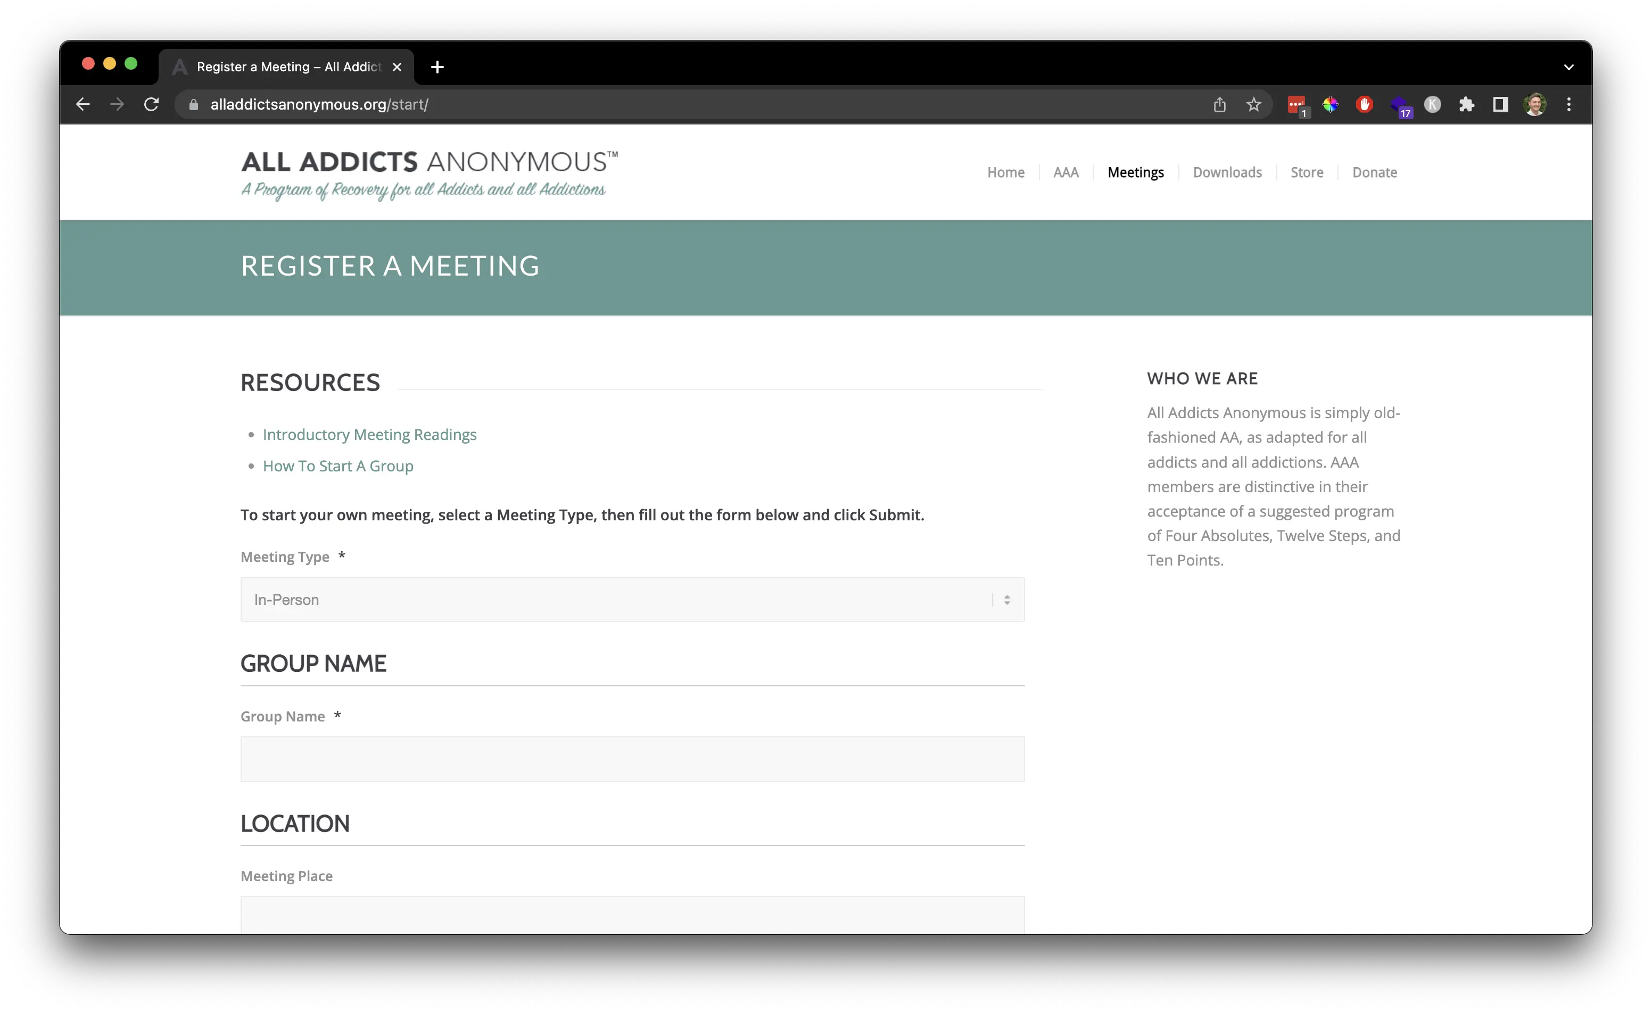The image size is (1652, 1013).
Task: Open Chrome's three-dot menu
Action: (x=1570, y=104)
